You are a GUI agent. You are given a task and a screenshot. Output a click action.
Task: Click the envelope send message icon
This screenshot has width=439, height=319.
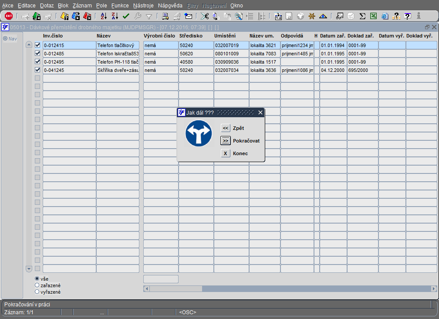point(189,16)
